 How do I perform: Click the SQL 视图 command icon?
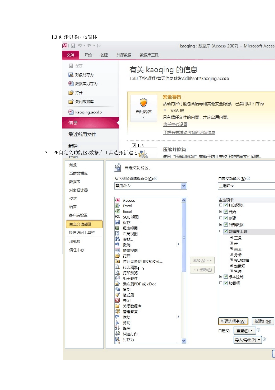tap(117, 217)
